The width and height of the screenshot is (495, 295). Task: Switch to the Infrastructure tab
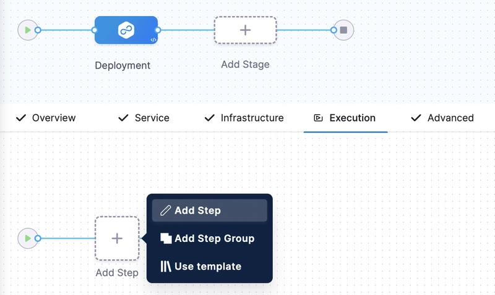pos(244,118)
